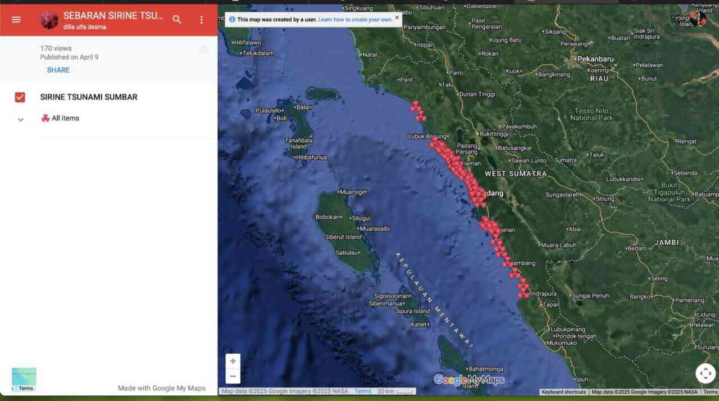
Task: Click the SIRINE TSUNAMI SUMBAR layer title
Action: pyautogui.click(x=89, y=97)
